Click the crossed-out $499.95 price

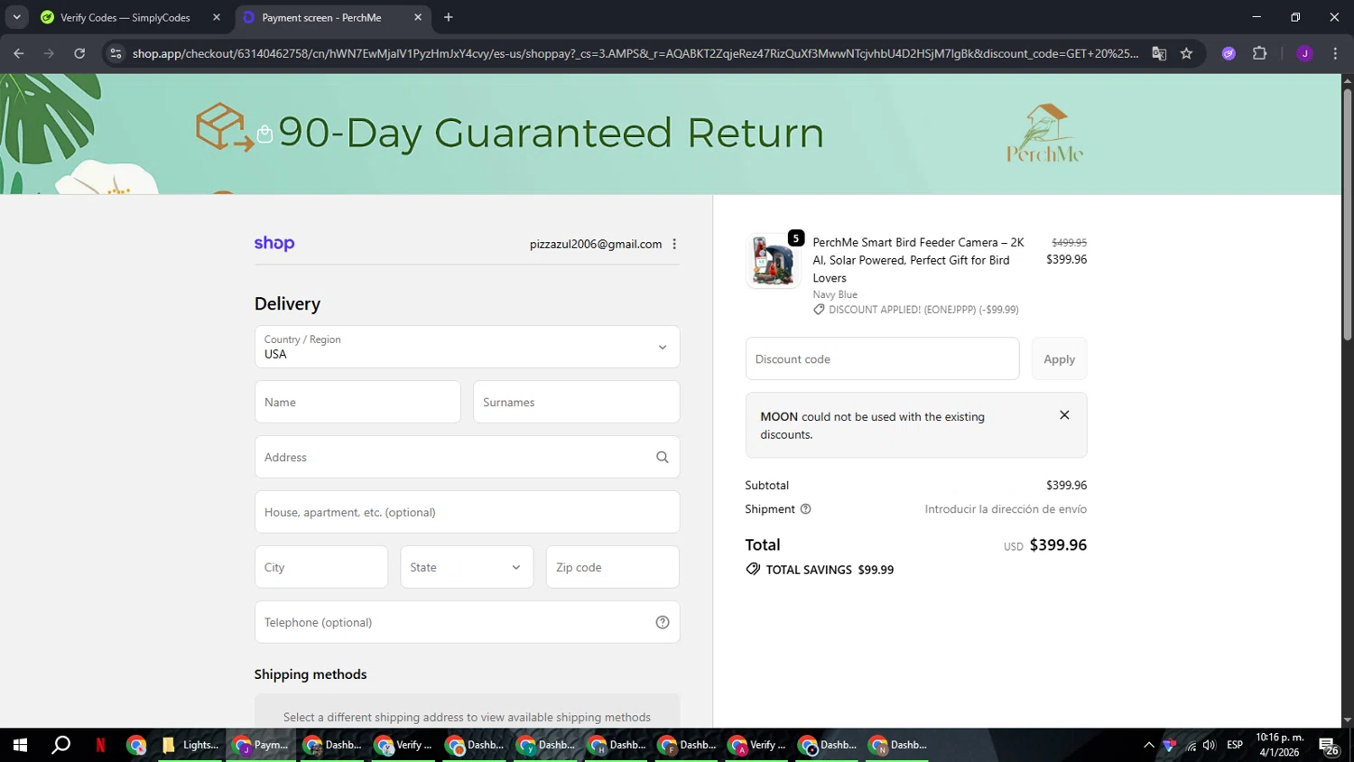pyautogui.click(x=1069, y=242)
